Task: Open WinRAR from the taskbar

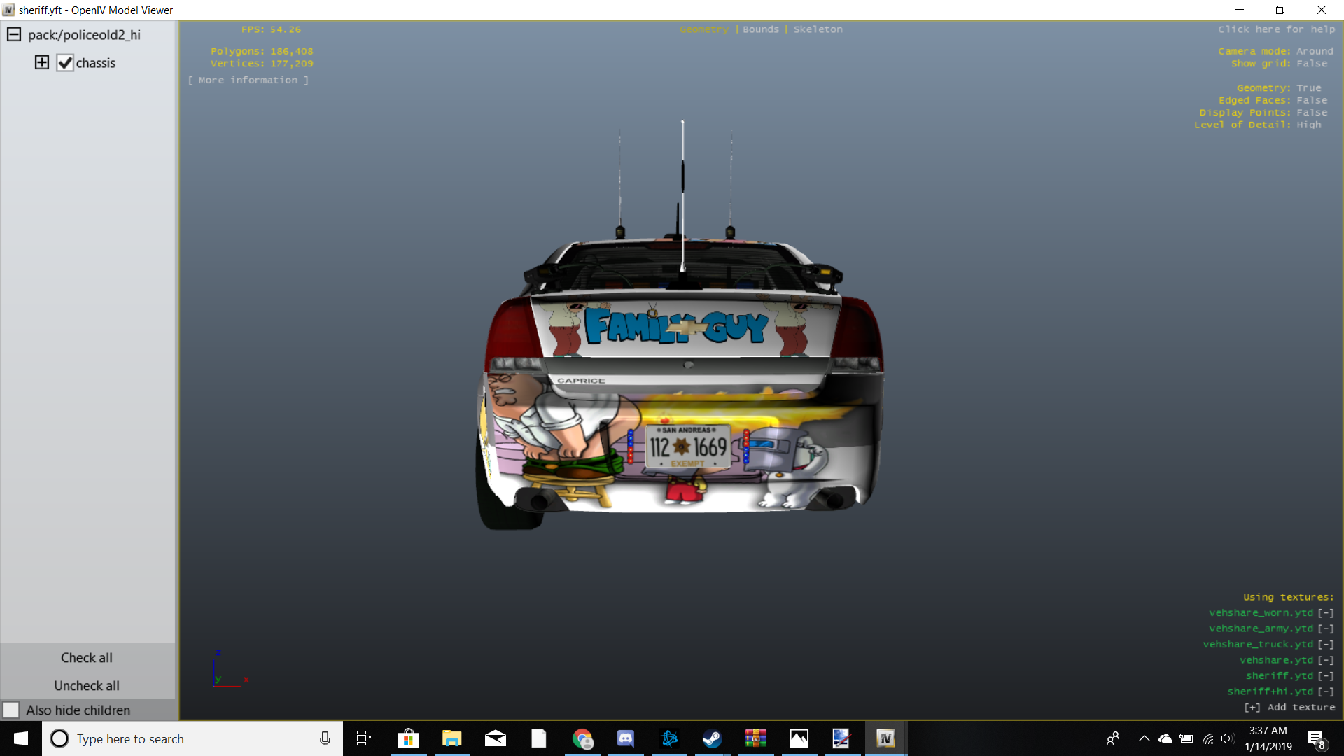Action: pos(755,738)
